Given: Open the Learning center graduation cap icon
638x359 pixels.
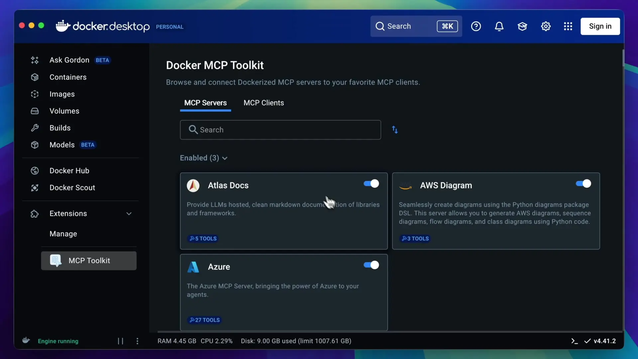Looking at the screenshot, I should click(x=522, y=26).
